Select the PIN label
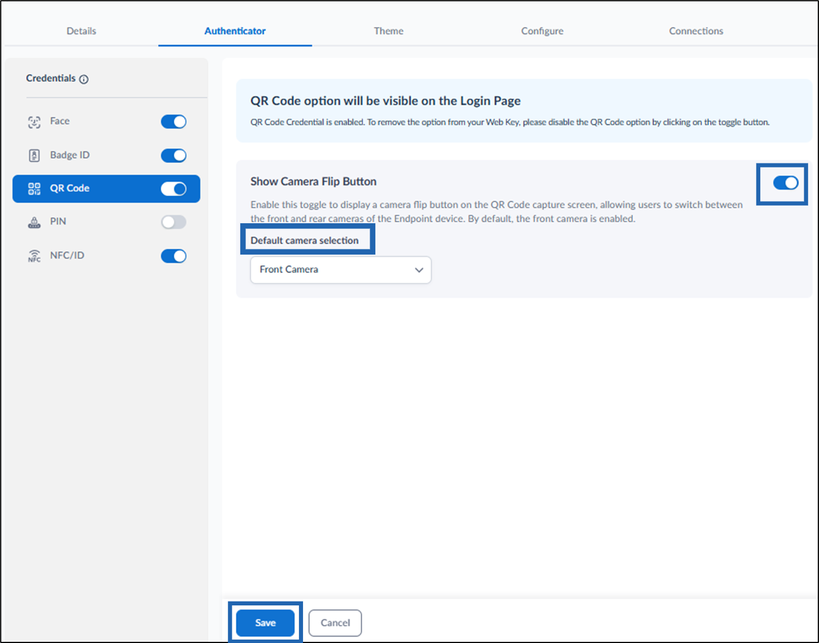The width and height of the screenshot is (819, 643). coord(58,221)
